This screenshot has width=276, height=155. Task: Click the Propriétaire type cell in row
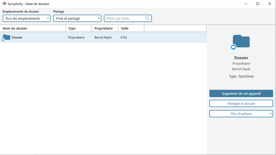point(76,37)
